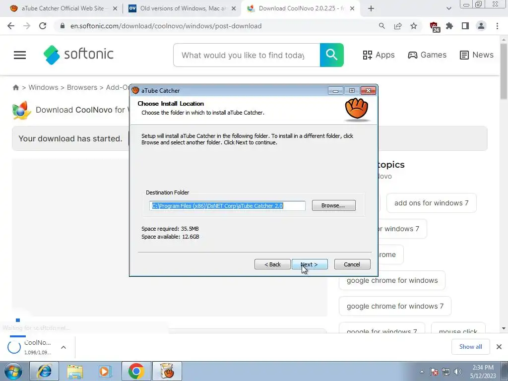Click the Softonic logo

click(x=78, y=55)
